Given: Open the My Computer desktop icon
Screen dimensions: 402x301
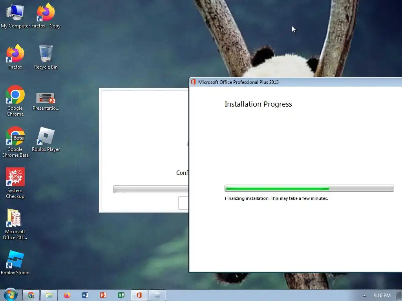Looking at the screenshot, I should [15, 16].
